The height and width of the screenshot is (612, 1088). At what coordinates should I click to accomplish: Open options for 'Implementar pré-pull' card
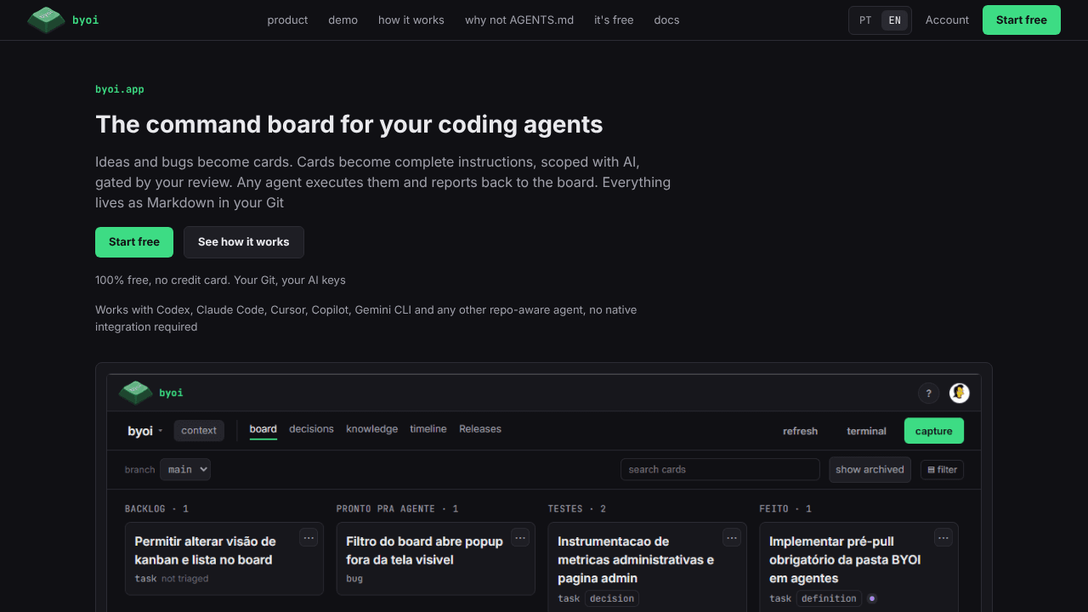(943, 537)
